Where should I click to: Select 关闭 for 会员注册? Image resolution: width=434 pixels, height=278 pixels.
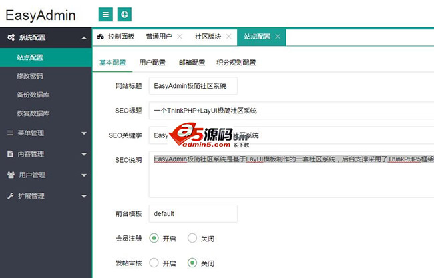coord(192,238)
